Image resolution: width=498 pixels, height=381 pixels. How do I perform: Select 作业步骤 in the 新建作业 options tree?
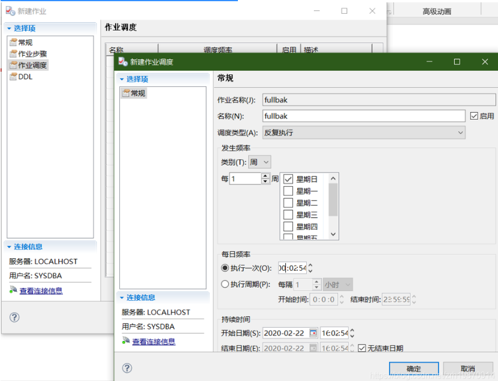point(28,54)
